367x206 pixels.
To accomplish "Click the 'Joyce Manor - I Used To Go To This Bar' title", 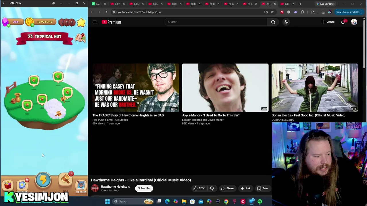I will click(211, 115).
